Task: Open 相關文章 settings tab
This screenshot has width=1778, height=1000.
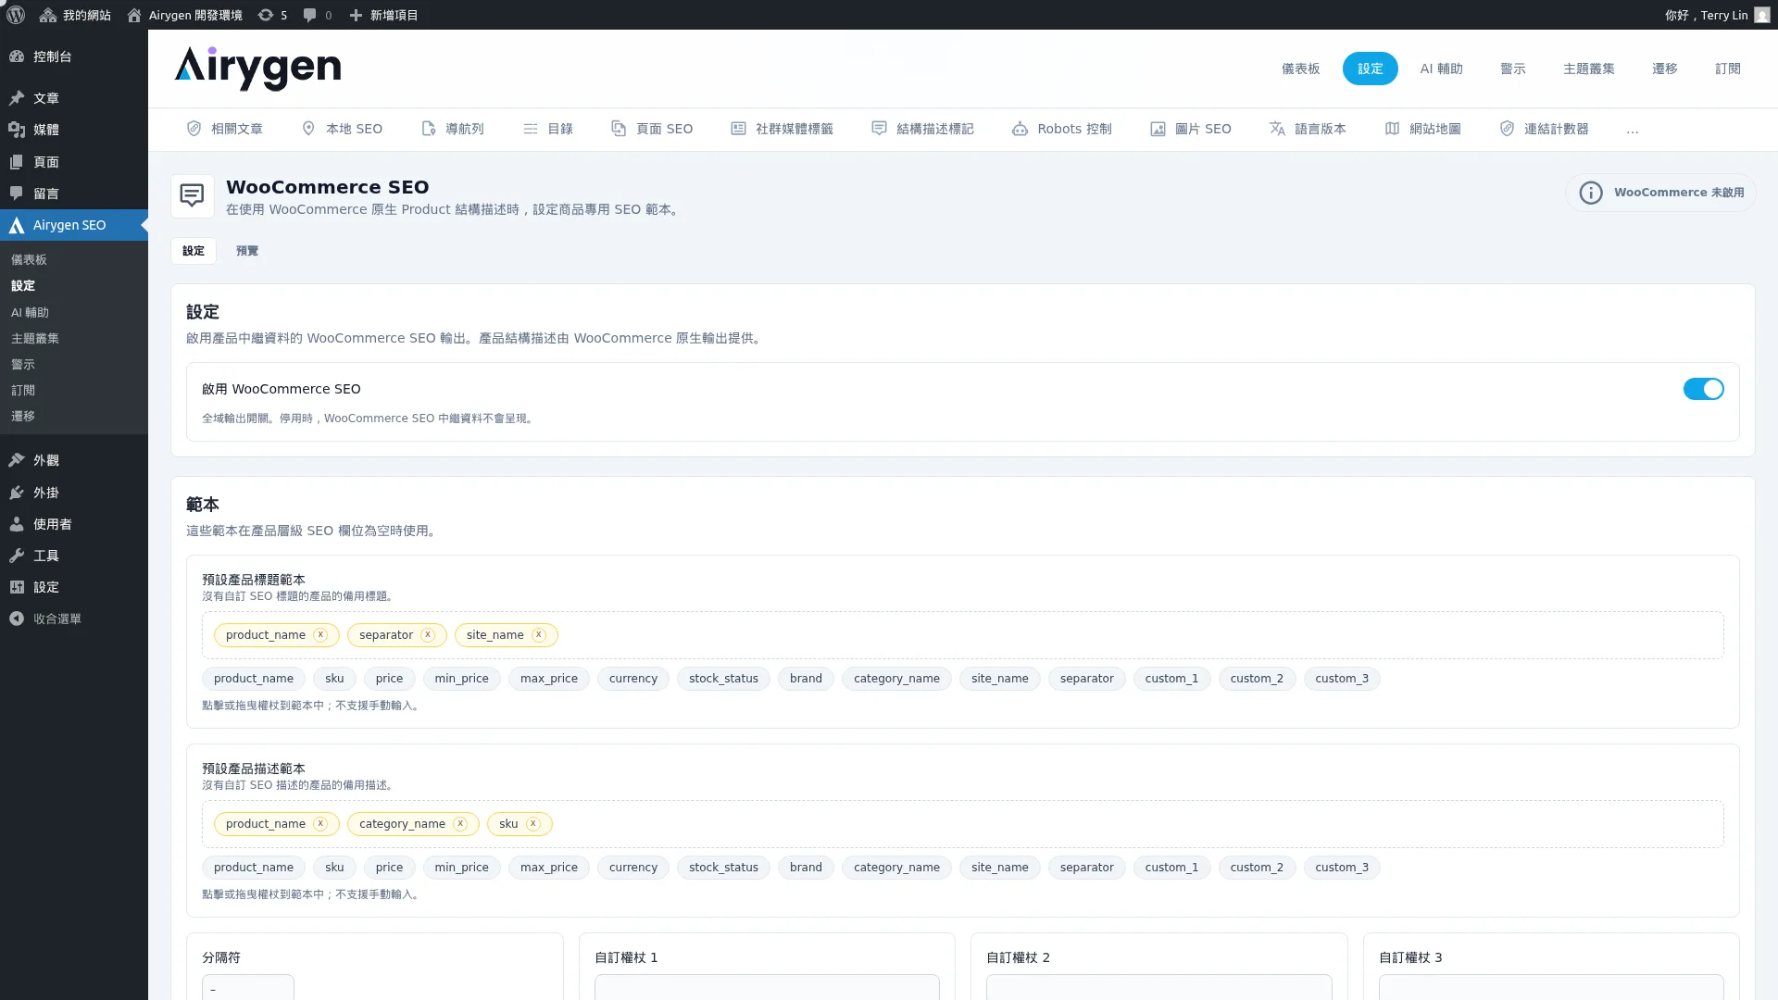Action: 225,129
